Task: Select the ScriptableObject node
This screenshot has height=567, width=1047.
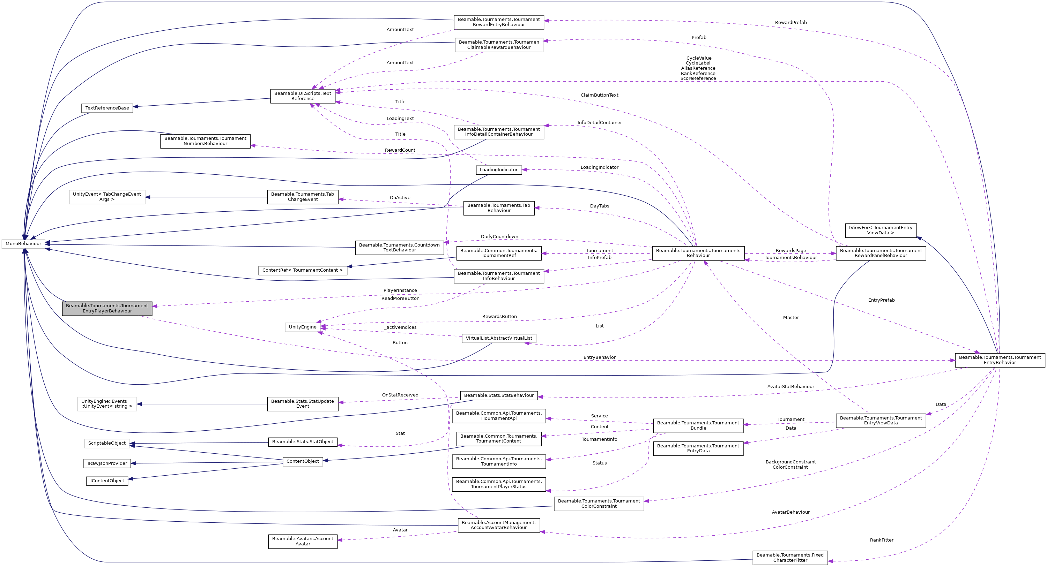Action: tap(107, 443)
